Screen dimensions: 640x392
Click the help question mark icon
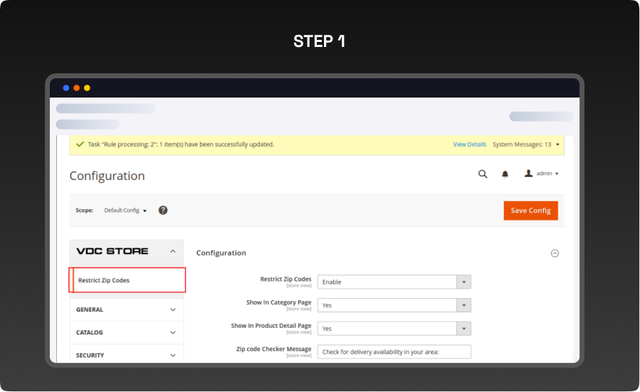click(x=163, y=211)
